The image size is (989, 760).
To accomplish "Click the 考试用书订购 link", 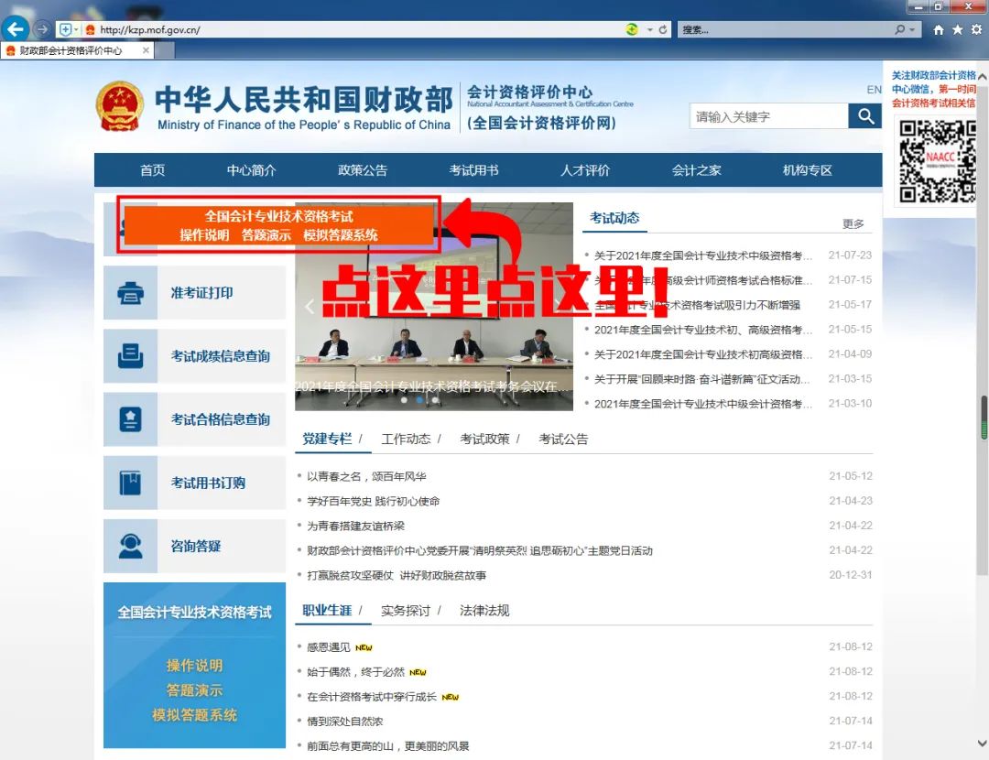I will point(208,483).
